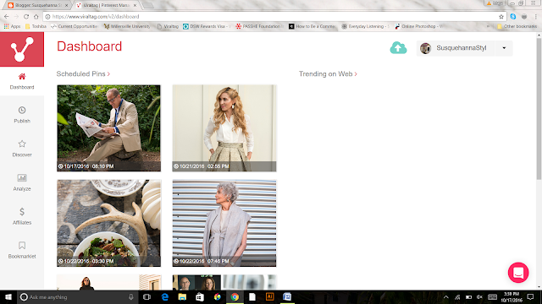Open the Discover star icon
This screenshot has width=542, height=304.
(22, 144)
